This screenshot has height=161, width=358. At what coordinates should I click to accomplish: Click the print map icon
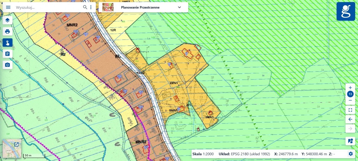tap(7, 31)
